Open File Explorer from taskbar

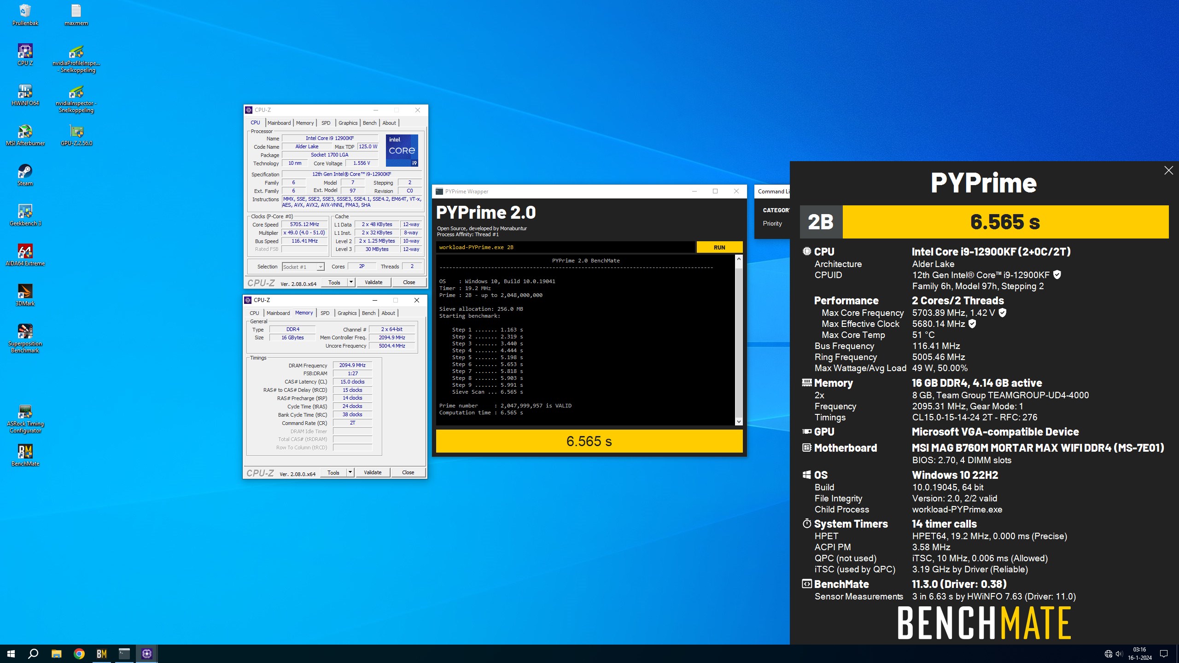tap(56, 653)
